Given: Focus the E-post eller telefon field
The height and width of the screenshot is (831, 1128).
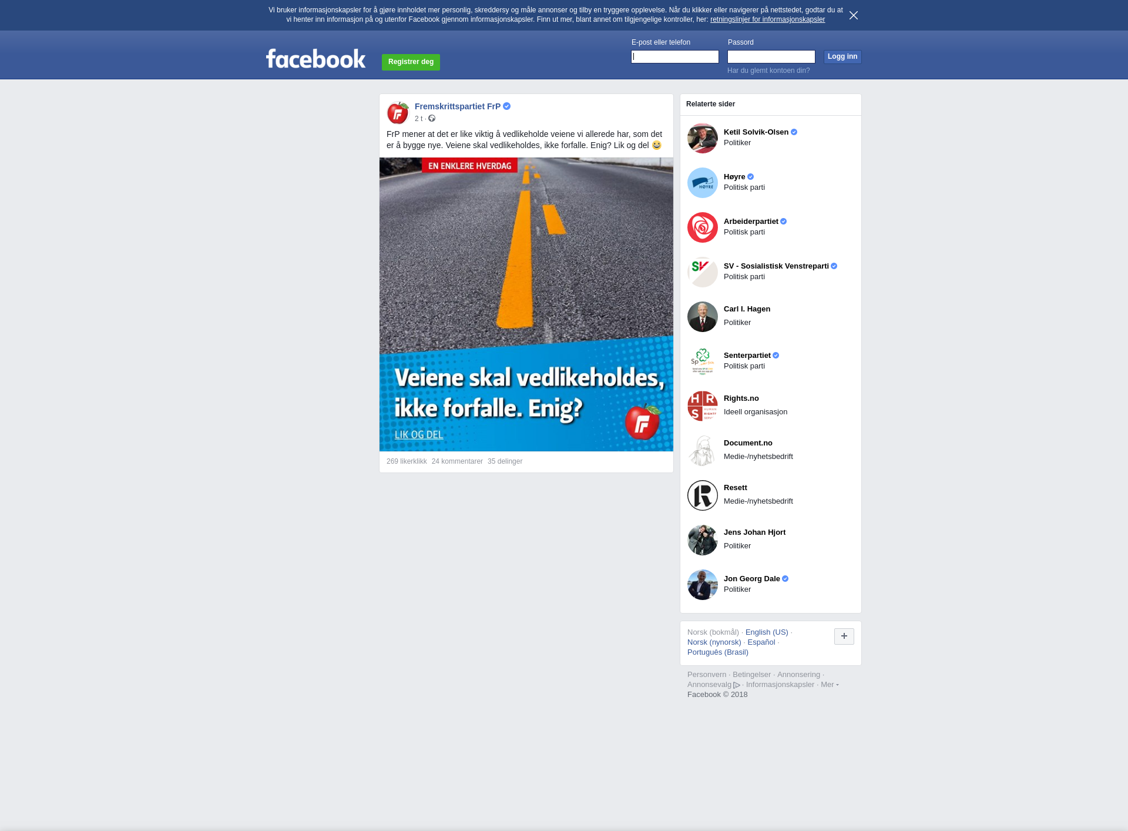Looking at the screenshot, I should (675, 56).
